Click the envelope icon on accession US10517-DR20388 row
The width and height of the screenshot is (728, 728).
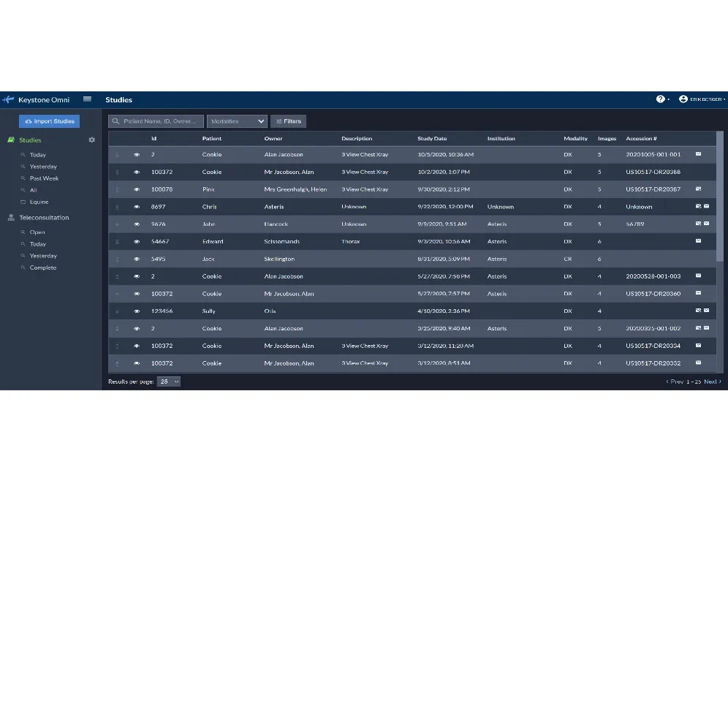(698, 172)
